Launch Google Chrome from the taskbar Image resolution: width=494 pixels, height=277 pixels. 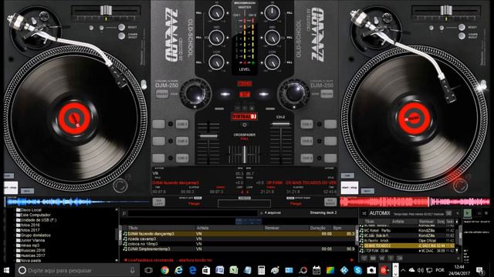pyautogui.click(x=164, y=270)
